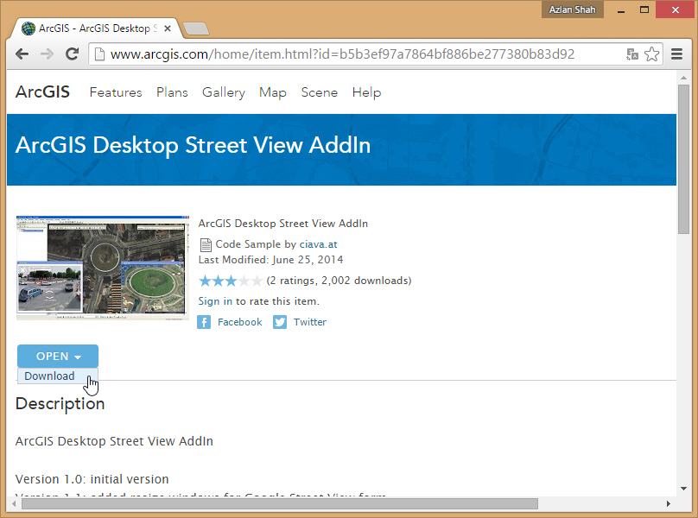Maximize the Chrome window
The image size is (698, 518).
tap(644, 9)
